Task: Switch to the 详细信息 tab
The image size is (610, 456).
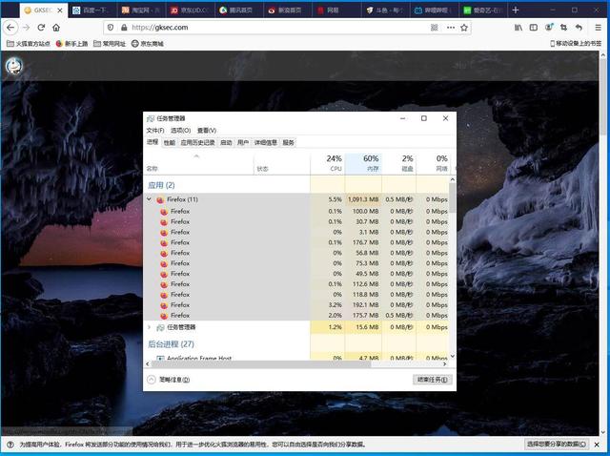Action: (x=266, y=142)
